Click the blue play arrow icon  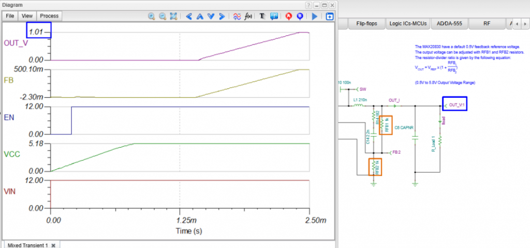click(x=315, y=16)
